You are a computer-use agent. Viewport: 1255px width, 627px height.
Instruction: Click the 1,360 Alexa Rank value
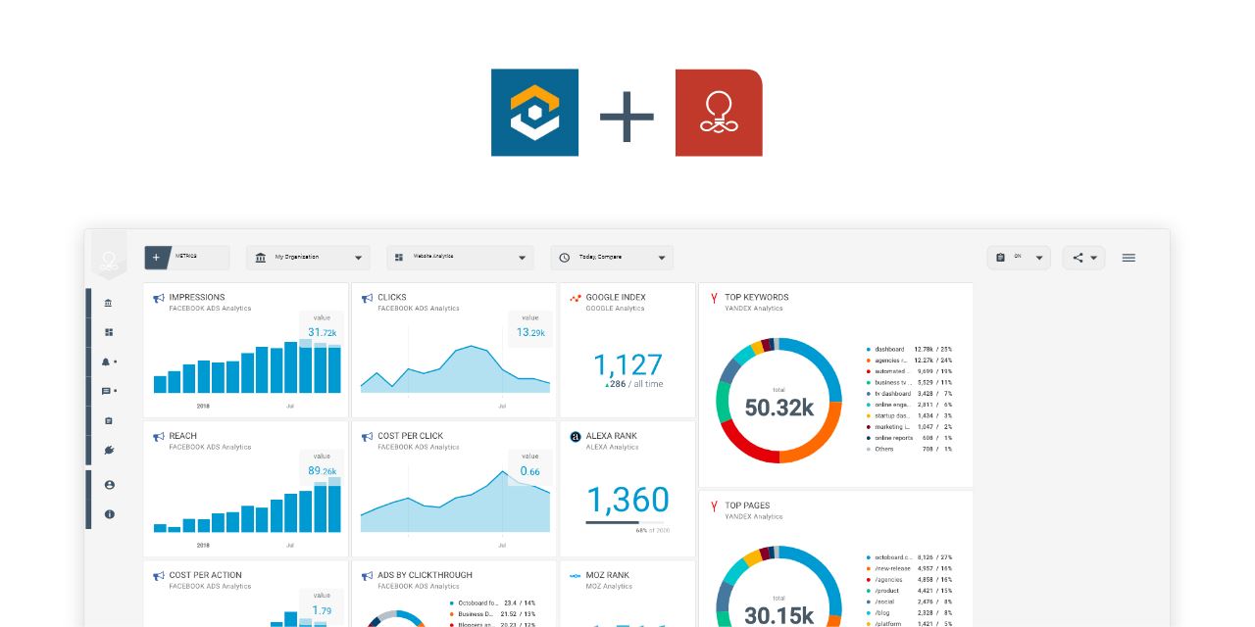point(627,500)
